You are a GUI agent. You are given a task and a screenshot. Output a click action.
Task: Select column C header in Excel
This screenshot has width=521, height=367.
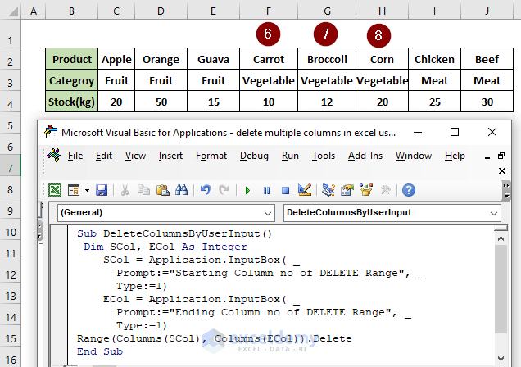[116, 11]
